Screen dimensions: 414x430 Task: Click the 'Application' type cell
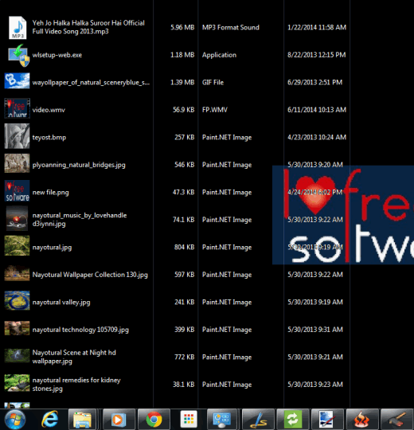click(219, 55)
